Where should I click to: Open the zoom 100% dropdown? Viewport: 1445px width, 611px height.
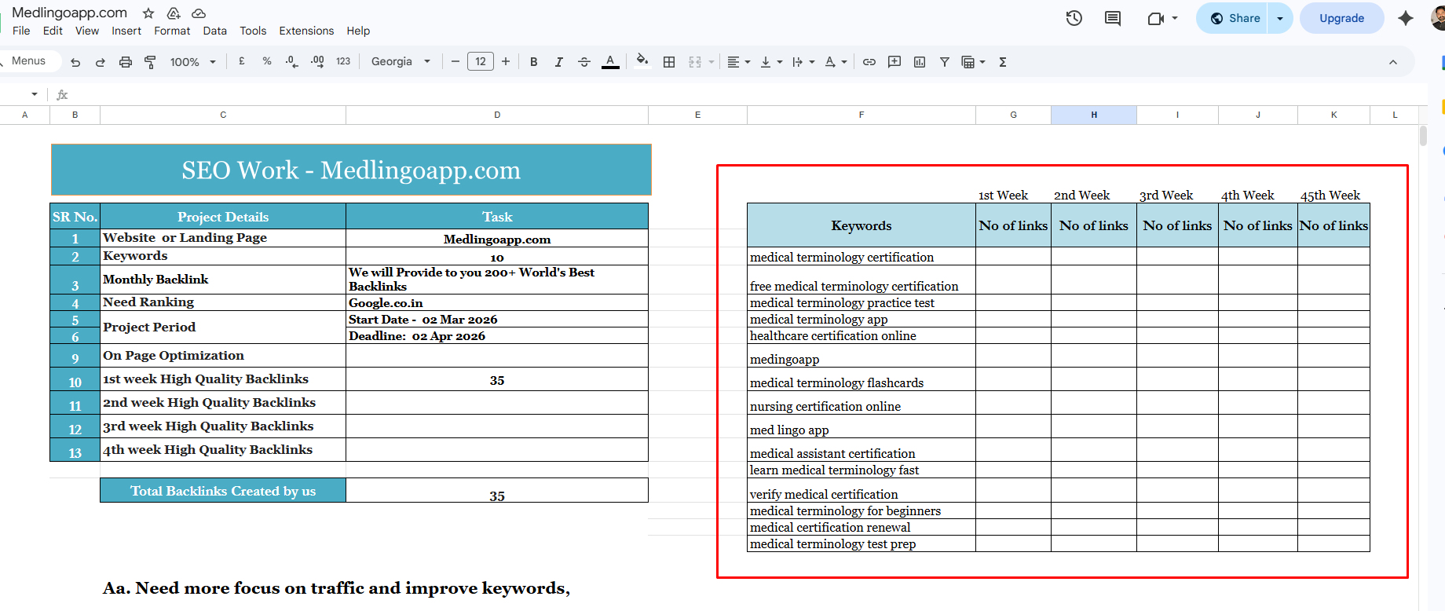[x=193, y=62]
